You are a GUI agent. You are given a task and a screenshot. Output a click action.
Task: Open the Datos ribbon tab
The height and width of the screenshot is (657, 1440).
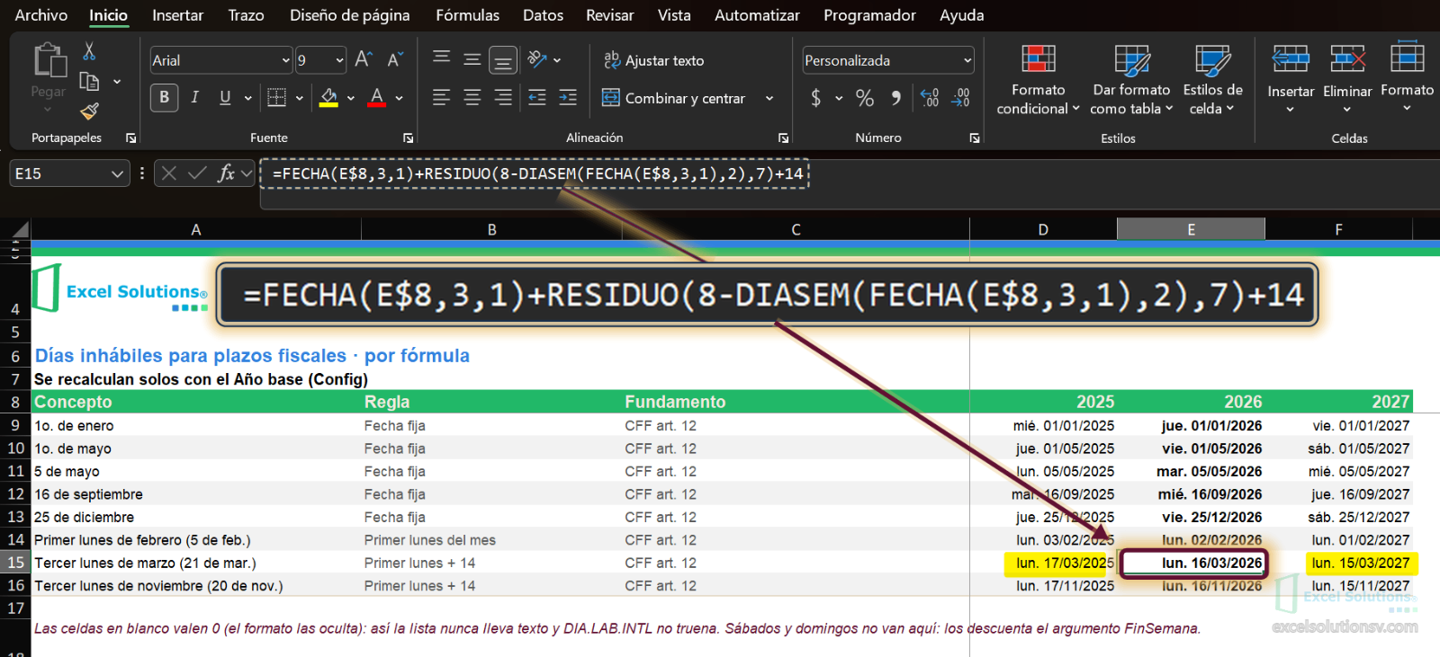click(543, 15)
